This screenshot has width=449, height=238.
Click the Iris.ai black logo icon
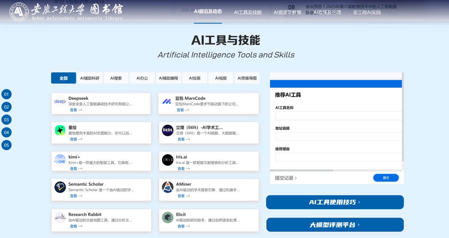(x=168, y=160)
